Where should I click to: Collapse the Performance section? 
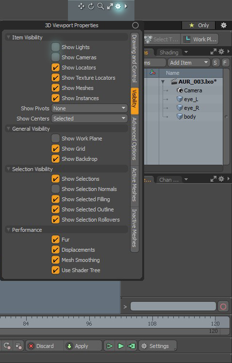point(9,230)
